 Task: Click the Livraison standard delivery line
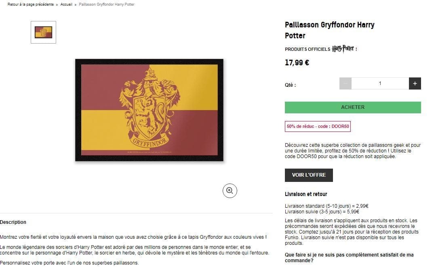[x=327, y=206]
